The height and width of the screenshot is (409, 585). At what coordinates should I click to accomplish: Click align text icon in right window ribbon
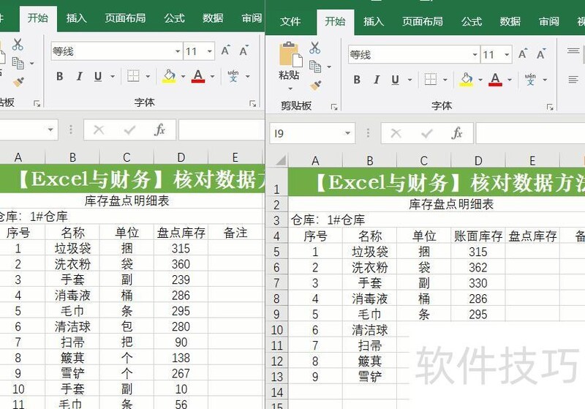click(573, 80)
